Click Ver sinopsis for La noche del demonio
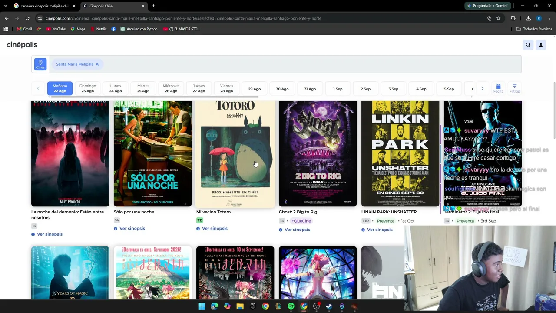The image size is (556, 313). (x=47, y=234)
